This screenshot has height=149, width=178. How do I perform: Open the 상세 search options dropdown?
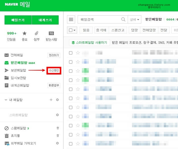point(135,19)
